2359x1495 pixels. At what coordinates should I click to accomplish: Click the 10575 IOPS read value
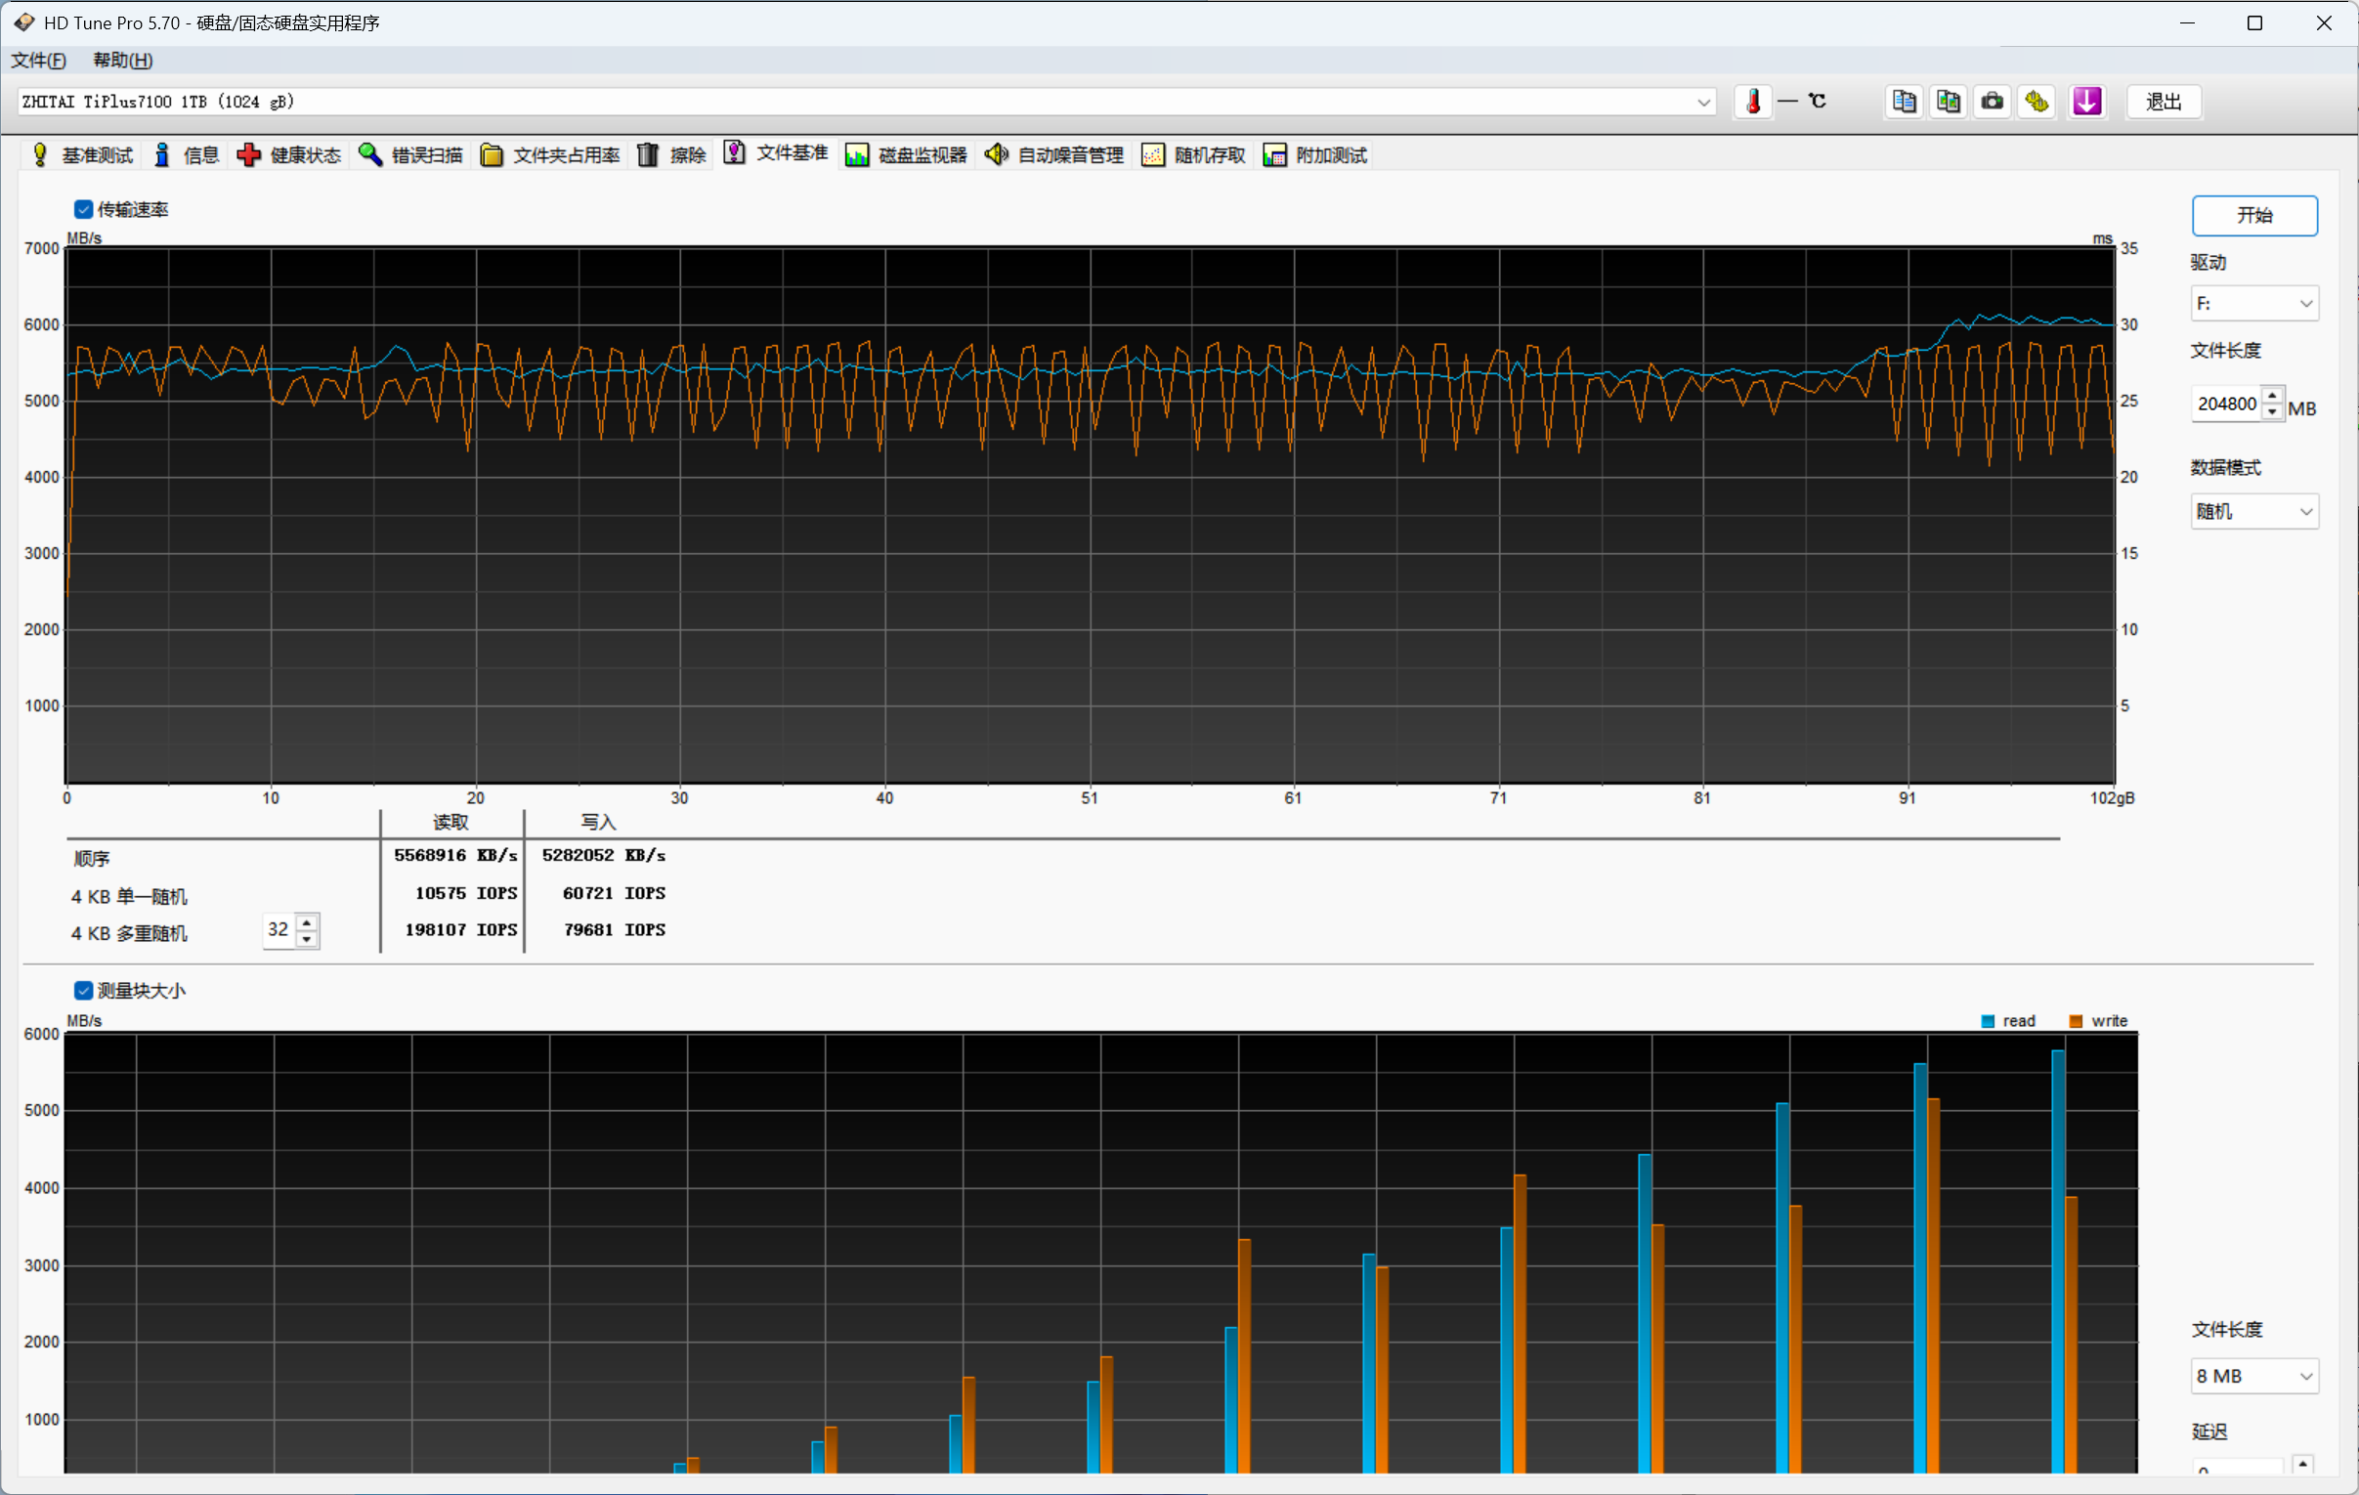coord(466,893)
